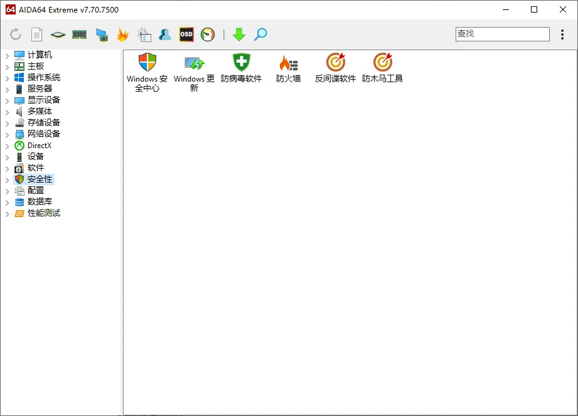Click the CPU chip toolbar icon
Image resolution: width=578 pixels, height=416 pixels.
click(x=58, y=35)
